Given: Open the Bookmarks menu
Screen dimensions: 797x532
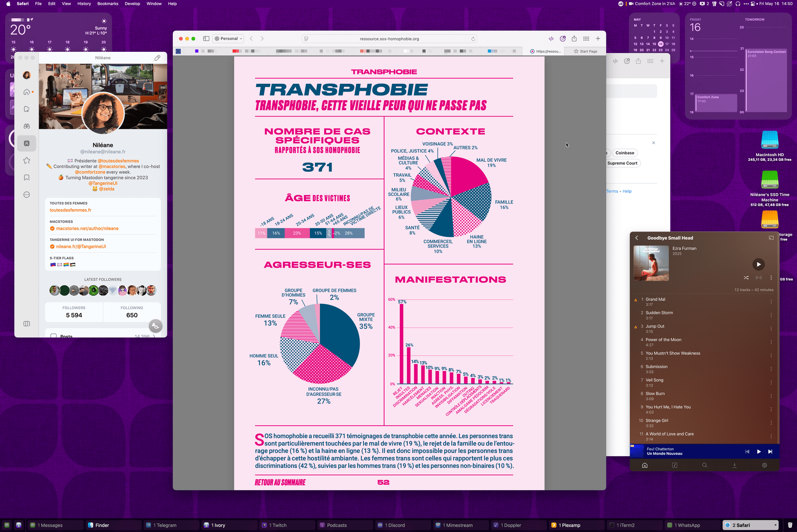Looking at the screenshot, I should tap(108, 4).
